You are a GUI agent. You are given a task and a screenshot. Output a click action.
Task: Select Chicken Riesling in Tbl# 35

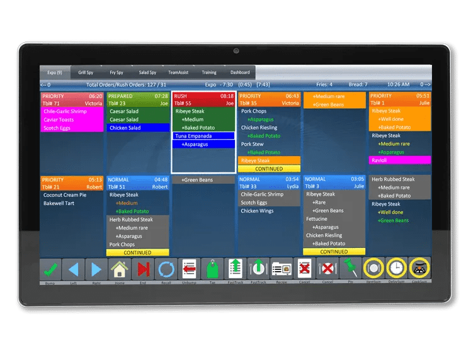click(x=270, y=128)
